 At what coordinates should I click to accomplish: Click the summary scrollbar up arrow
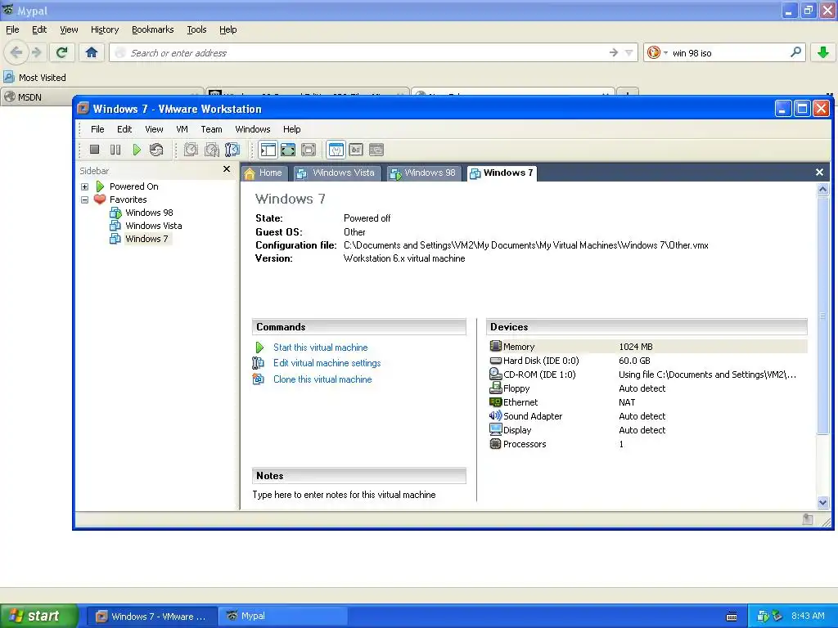click(x=823, y=189)
